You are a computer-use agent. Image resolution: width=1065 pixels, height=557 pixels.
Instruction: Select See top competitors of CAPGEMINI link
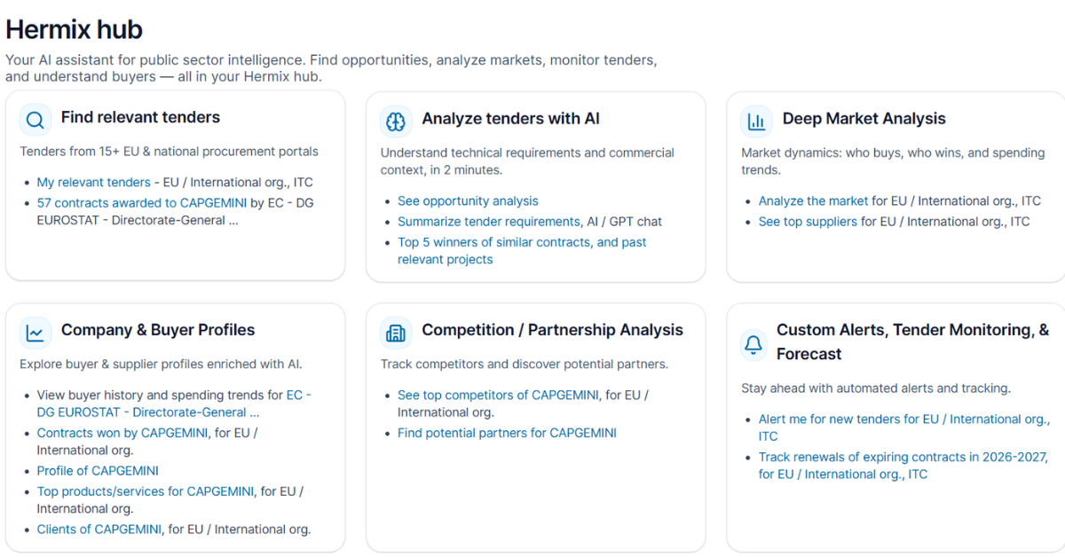pos(498,396)
